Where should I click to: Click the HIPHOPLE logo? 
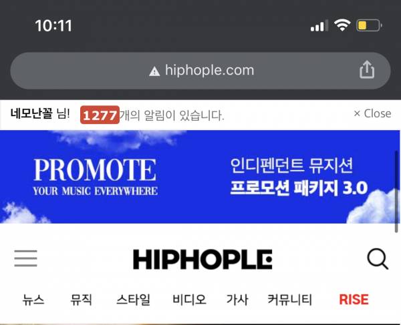point(203,260)
